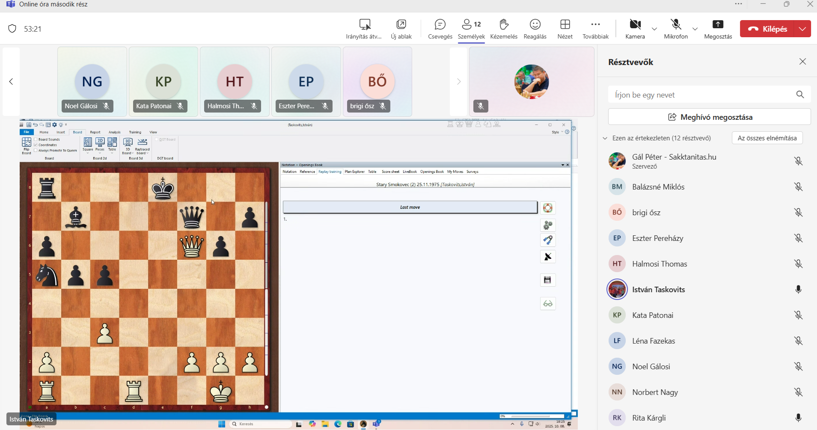Viewport: 817px width, 430px height.
Task: Collapse the 'Ezen az értekezleten' participant list
Action: pos(605,138)
